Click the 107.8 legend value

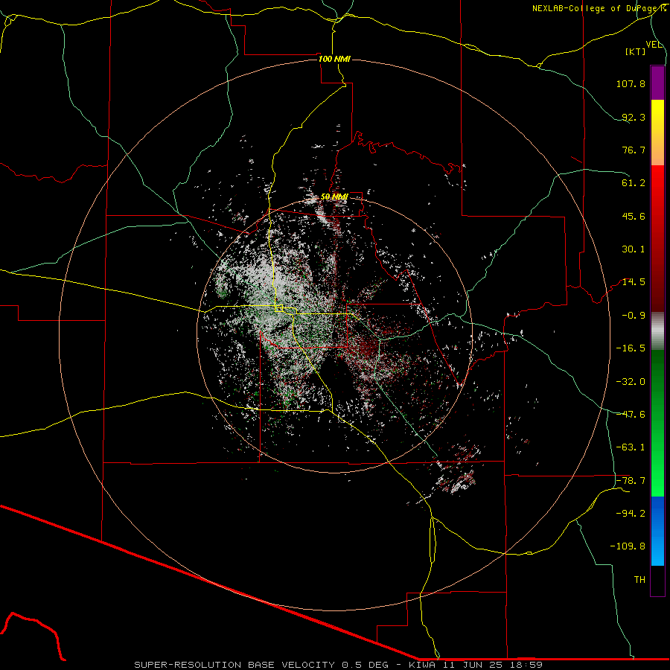click(631, 83)
